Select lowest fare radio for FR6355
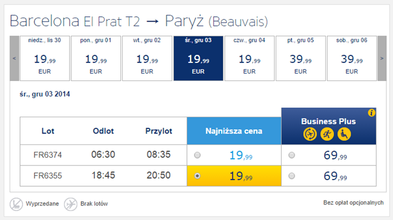Screen dimensions: 393x220 [x=197, y=176]
